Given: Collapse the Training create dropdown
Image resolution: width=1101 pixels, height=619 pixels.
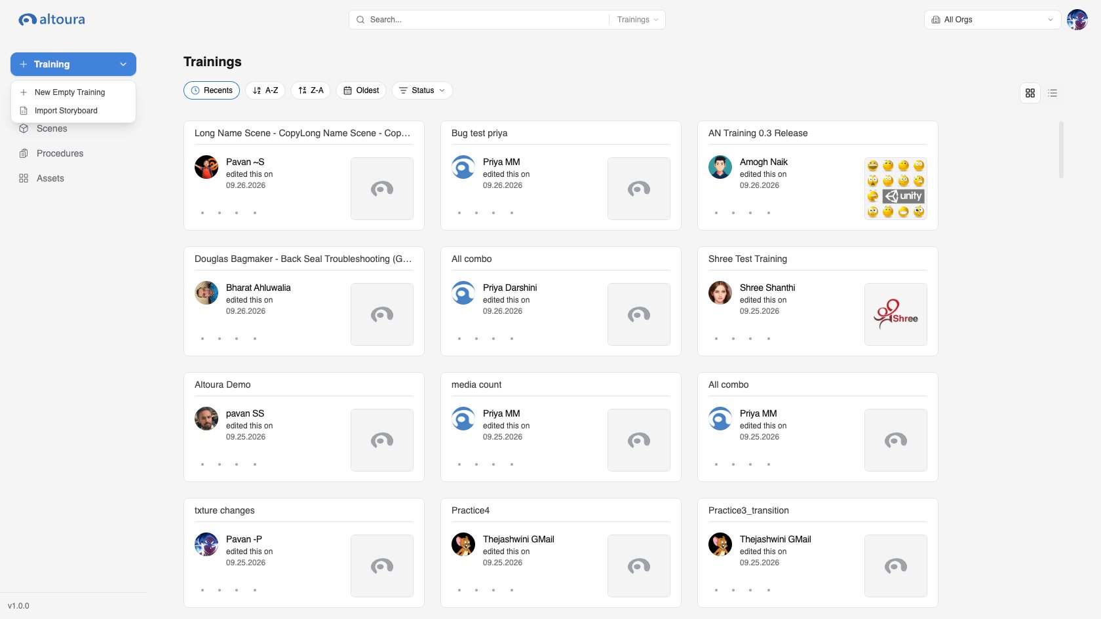Looking at the screenshot, I should (123, 64).
